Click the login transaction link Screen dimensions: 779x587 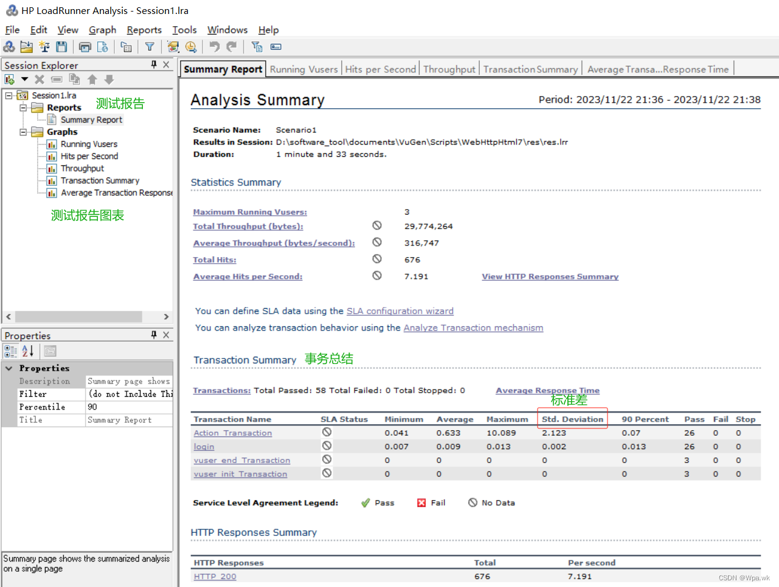(x=204, y=447)
